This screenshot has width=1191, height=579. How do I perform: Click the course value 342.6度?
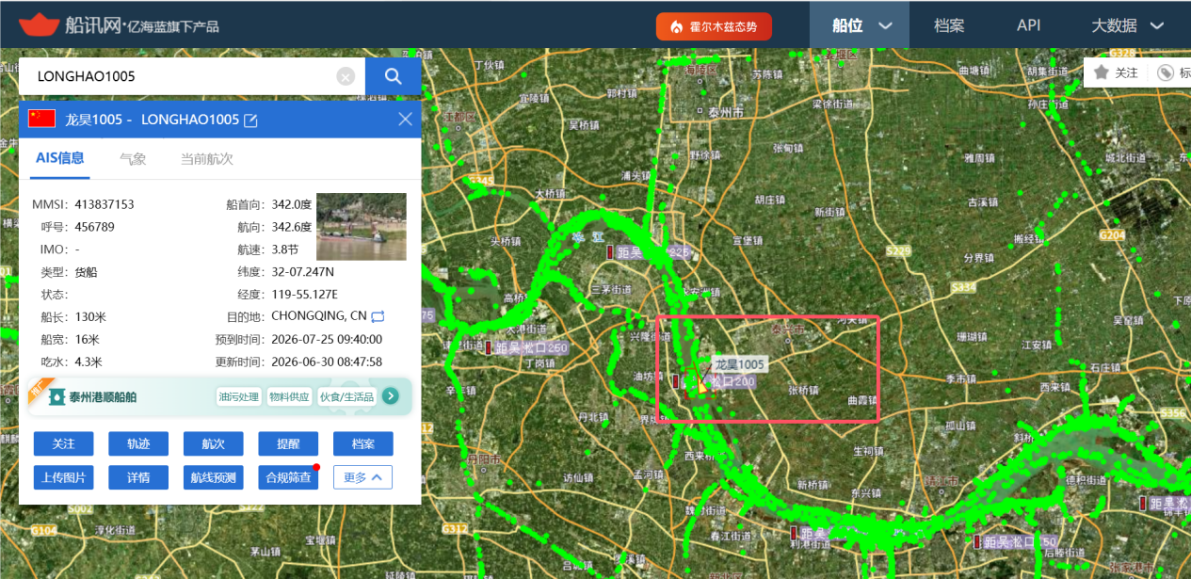tap(291, 227)
